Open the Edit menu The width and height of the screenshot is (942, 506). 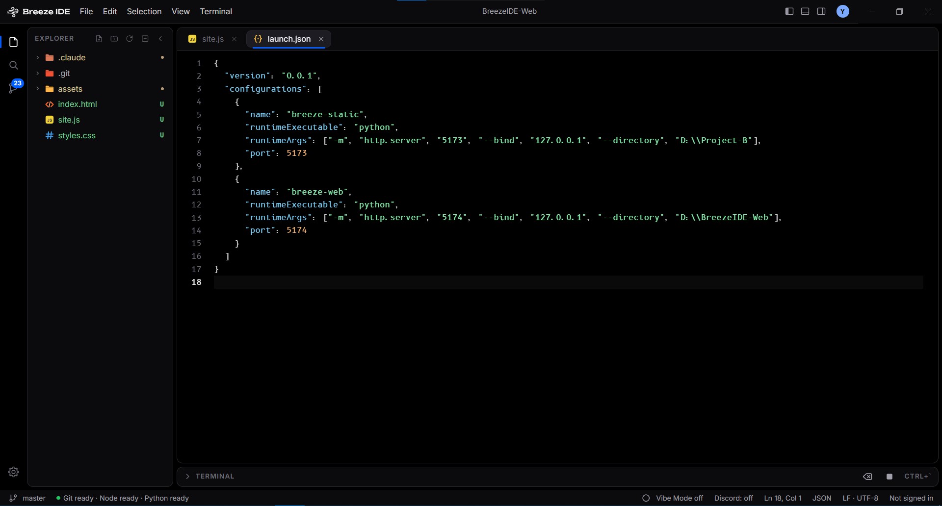(x=110, y=11)
